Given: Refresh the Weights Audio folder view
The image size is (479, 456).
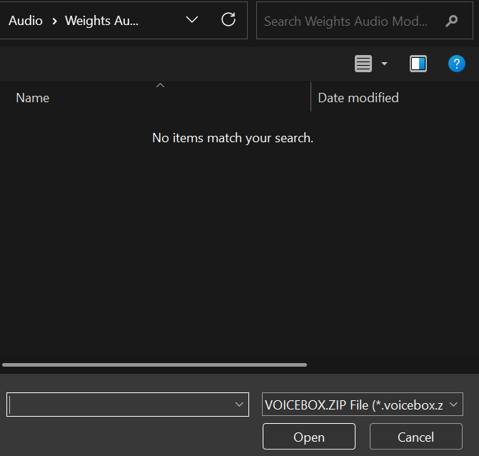Looking at the screenshot, I should click(228, 20).
